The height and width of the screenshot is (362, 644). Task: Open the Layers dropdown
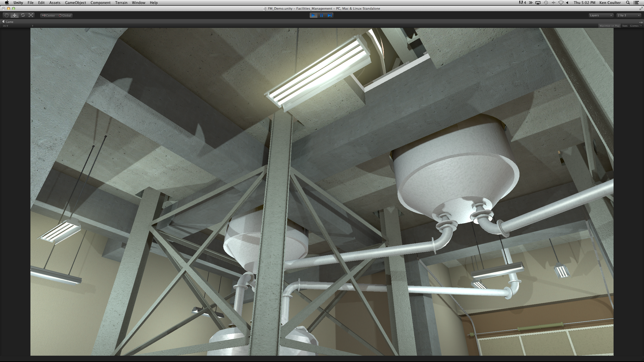(x=601, y=15)
